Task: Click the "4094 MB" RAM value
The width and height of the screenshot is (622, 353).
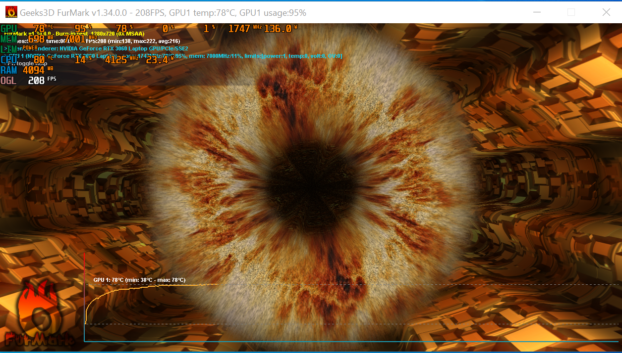Action: click(x=38, y=70)
